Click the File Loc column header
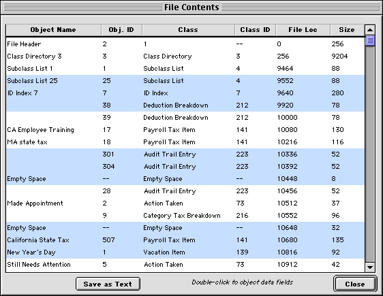This screenshot has width=383, height=296. [303, 30]
